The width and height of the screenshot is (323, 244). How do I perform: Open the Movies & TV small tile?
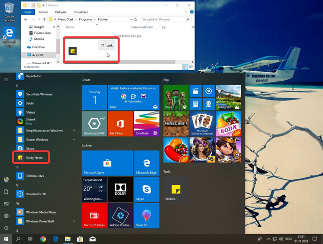pyautogui.click(x=195, y=91)
